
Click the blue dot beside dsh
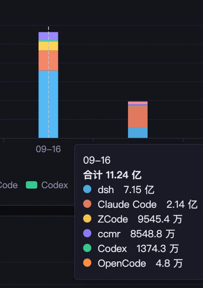click(x=87, y=189)
